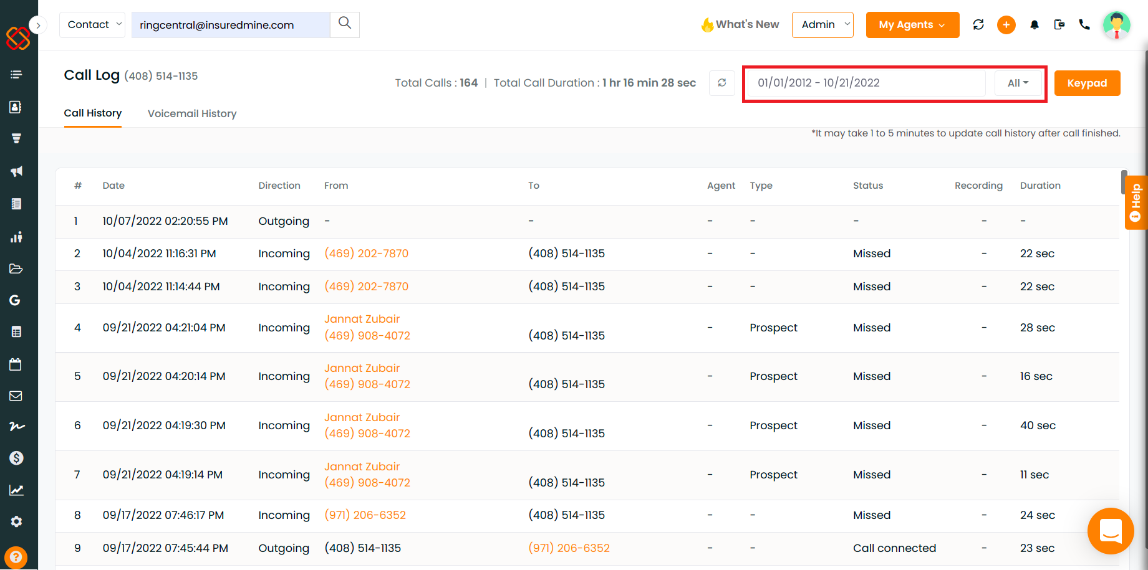Open the Jannat Zubair contact link in row 4
The height and width of the screenshot is (570, 1148).
362,319
